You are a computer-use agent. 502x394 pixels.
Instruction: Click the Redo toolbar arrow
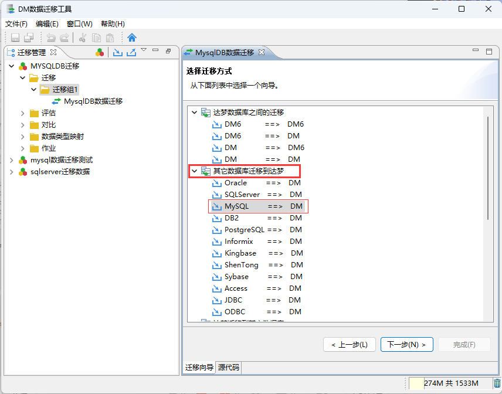(x=65, y=38)
